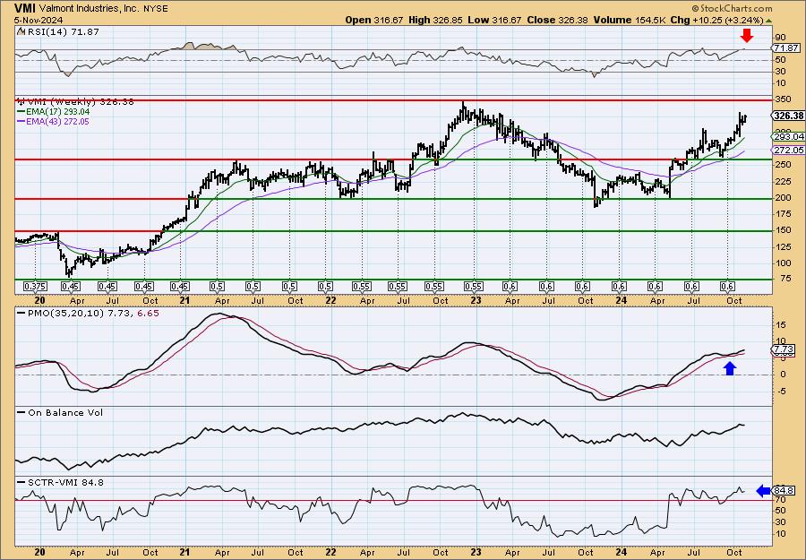The width and height of the screenshot is (806, 560).
Task: Click the purple EMA(43) legend line swatch
Action: coord(21,122)
